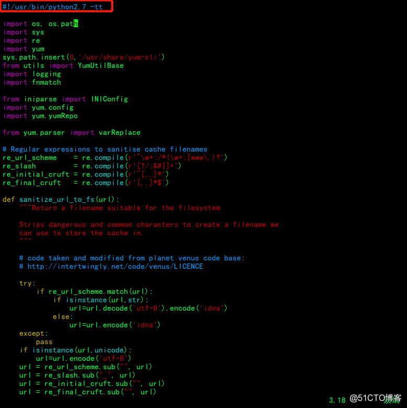The height and width of the screenshot is (408, 407).
Task: Click 'def sanitize_url_to_fs(url):' line
Action: 61,200
